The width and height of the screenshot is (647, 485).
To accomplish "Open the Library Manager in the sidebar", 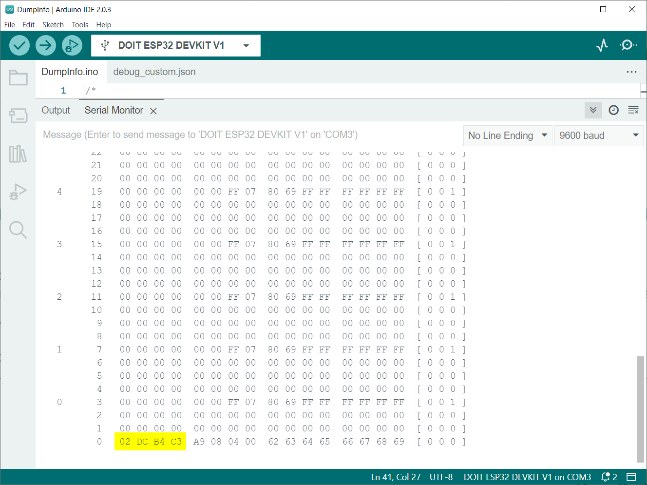I will 18,154.
